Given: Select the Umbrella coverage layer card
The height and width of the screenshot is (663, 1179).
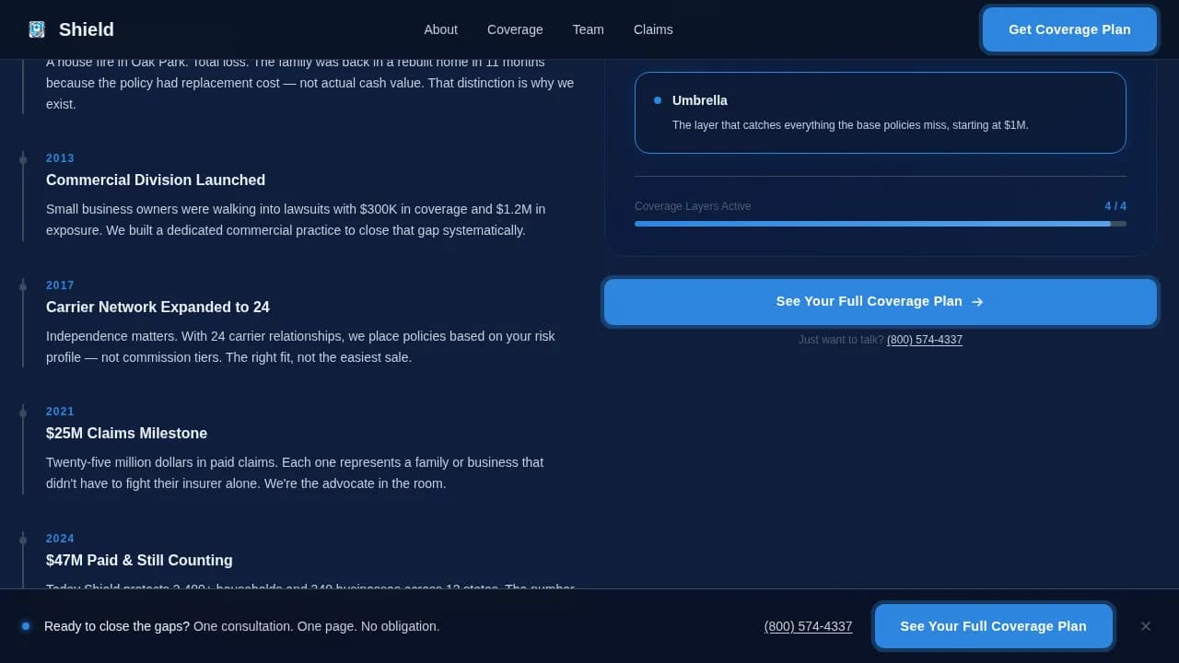Looking at the screenshot, I should [881, 112].
